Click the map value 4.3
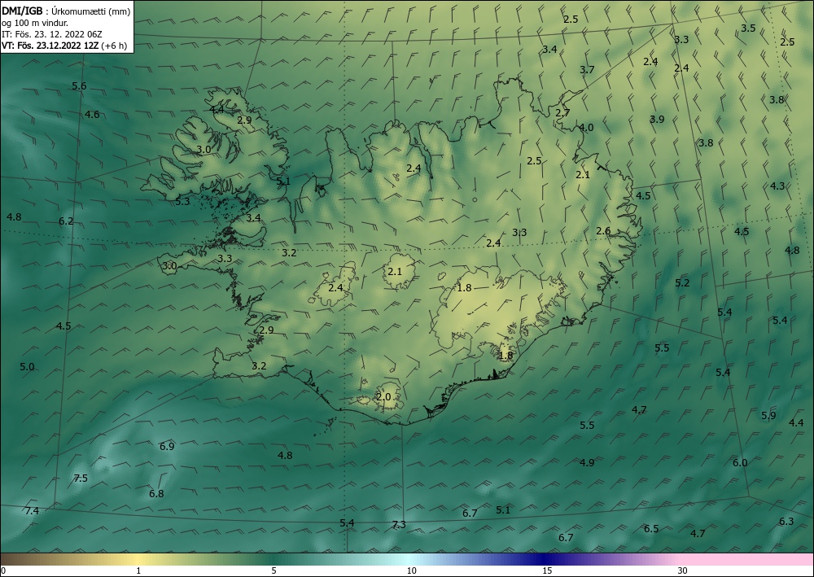 (x=777, y=186)
